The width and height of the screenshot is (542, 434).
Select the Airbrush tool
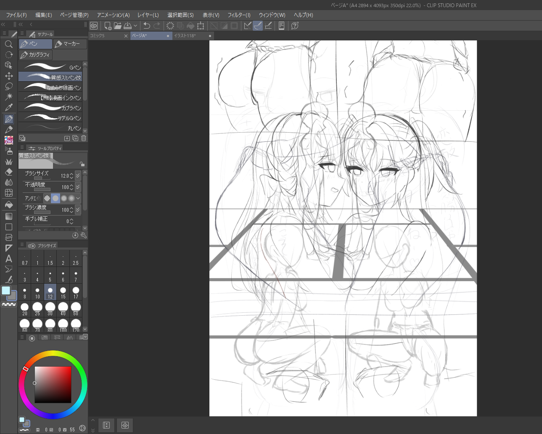[8, 150]
